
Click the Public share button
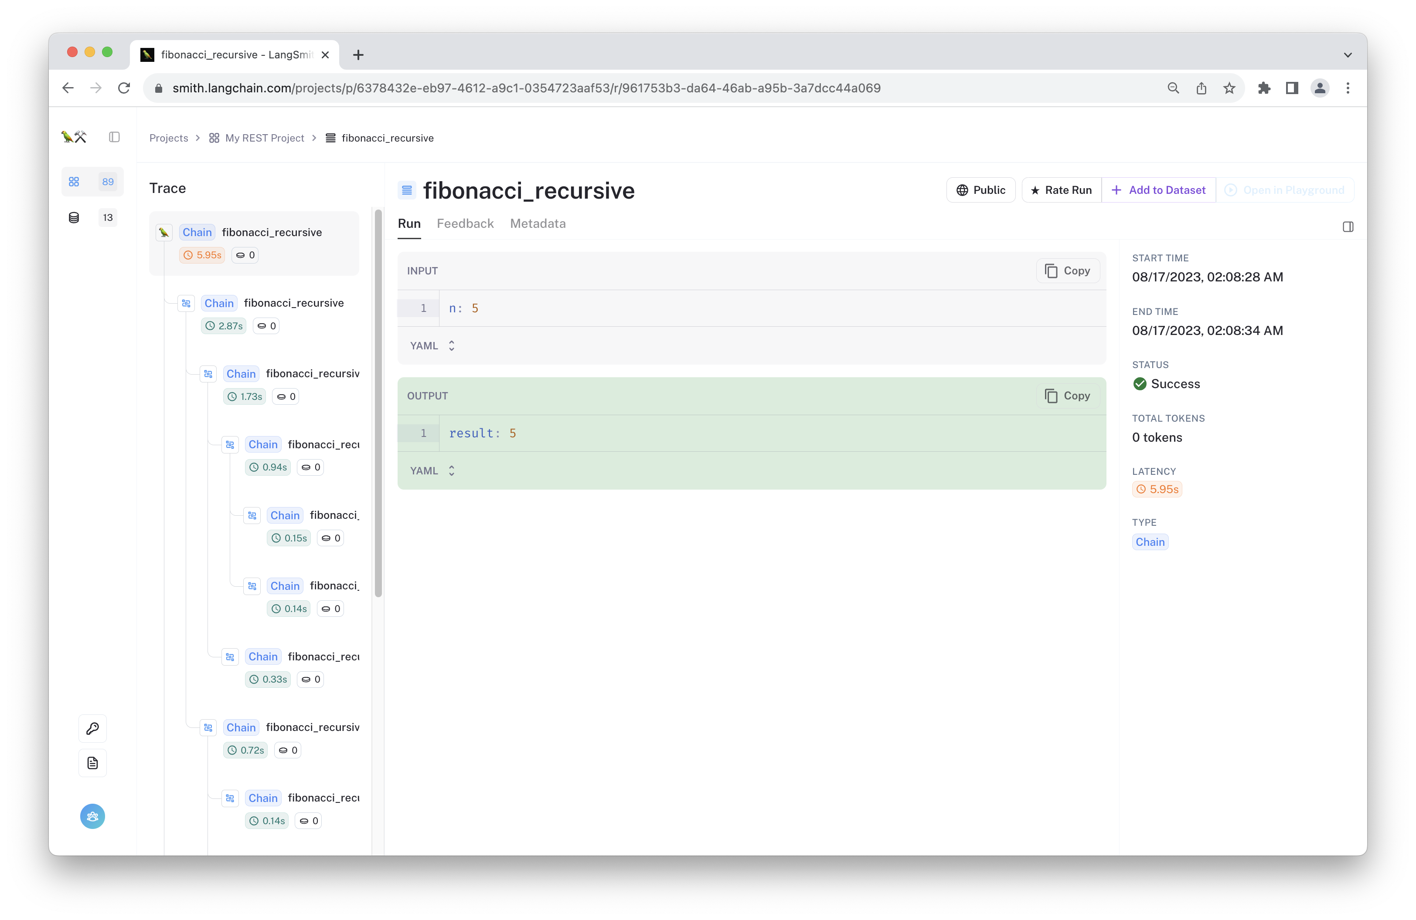(980, 190)
